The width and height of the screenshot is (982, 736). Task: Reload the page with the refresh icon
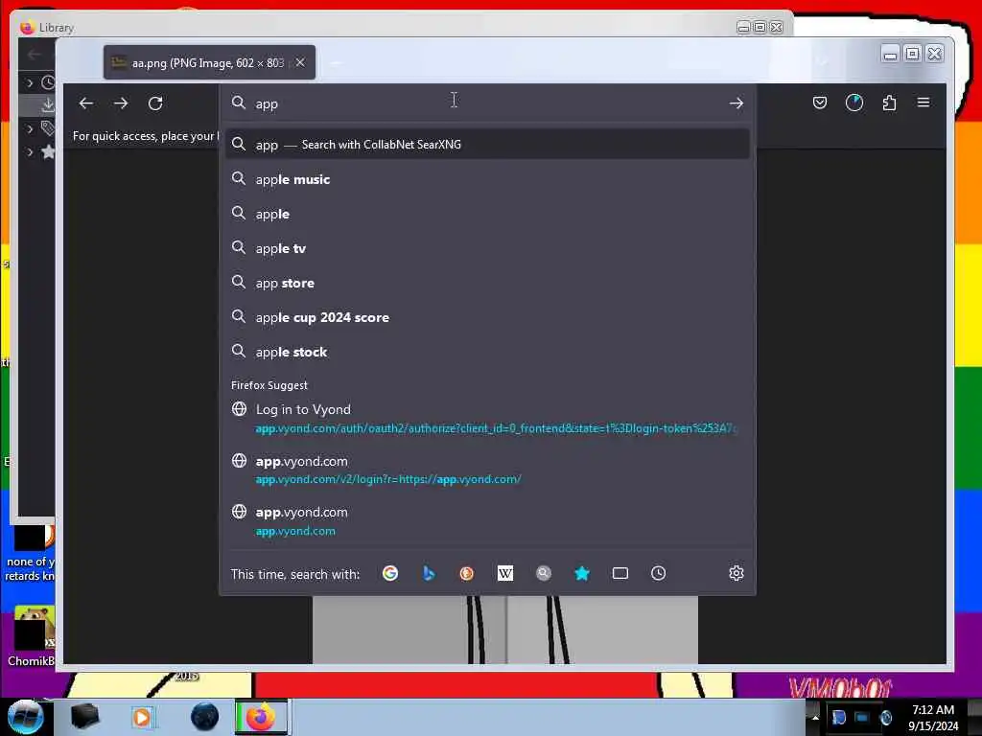coord(155,103)
